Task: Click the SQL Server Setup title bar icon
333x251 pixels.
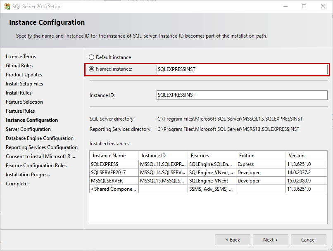Action: click(x=7, y=6)
